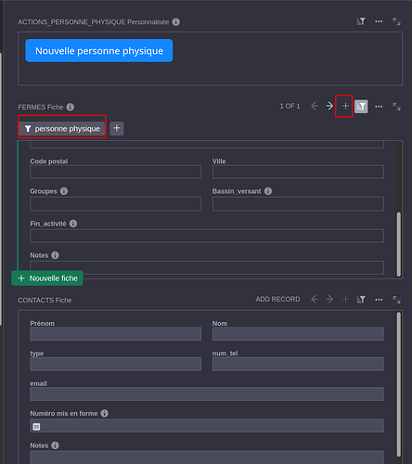Click Nouvelle personne physique button
Screen dimensions: 412x464
99,51
